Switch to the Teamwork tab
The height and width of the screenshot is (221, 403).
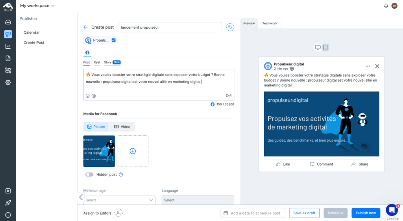(x=270, y=23)
